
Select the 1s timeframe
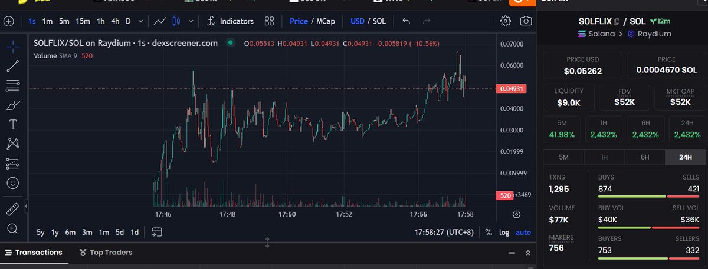coord(32,21)
